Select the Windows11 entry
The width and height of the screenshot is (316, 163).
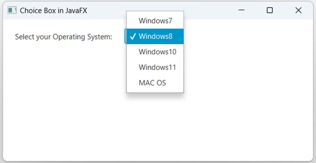[155, 68]
